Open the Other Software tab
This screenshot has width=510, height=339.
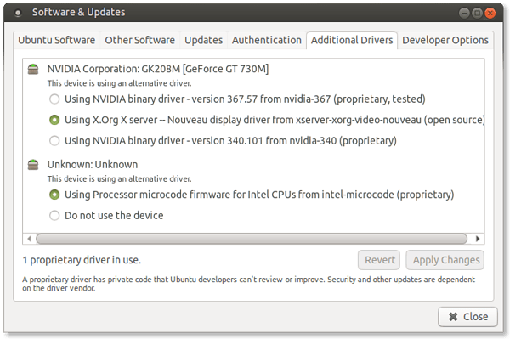point(140,40)
